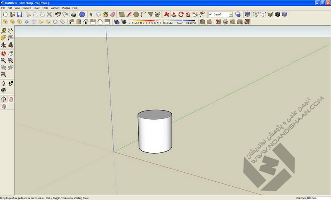Open the Plugins menu
This screenshot has height=200, width=331.
click(66, 8)
